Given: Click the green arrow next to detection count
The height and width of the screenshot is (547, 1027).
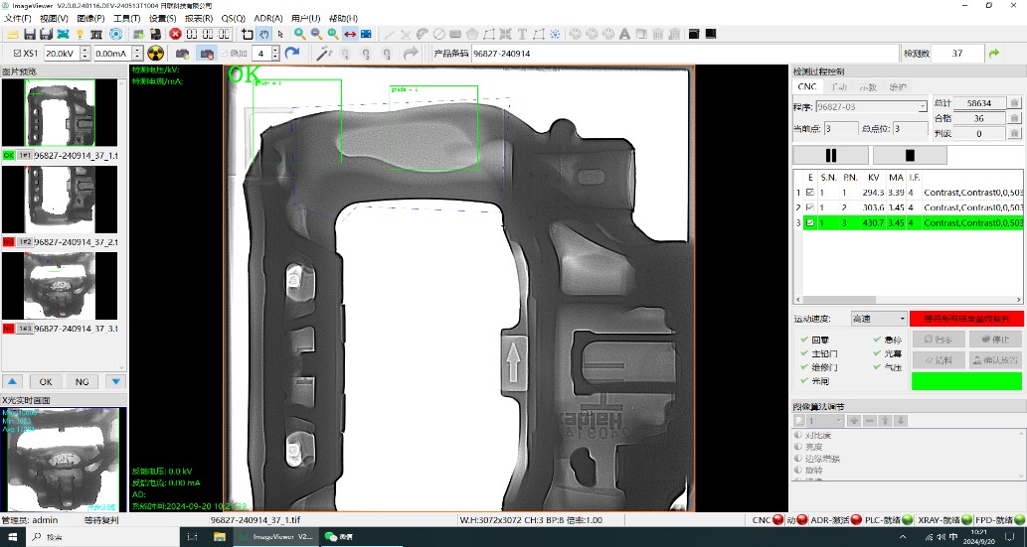Looking at the screenshot, I should (993, 53).
